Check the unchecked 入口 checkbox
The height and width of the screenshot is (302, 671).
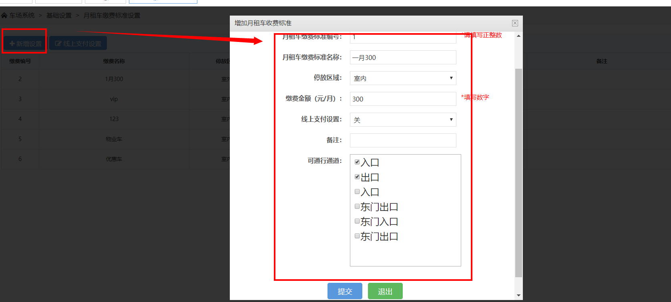(x=357, y=191)
